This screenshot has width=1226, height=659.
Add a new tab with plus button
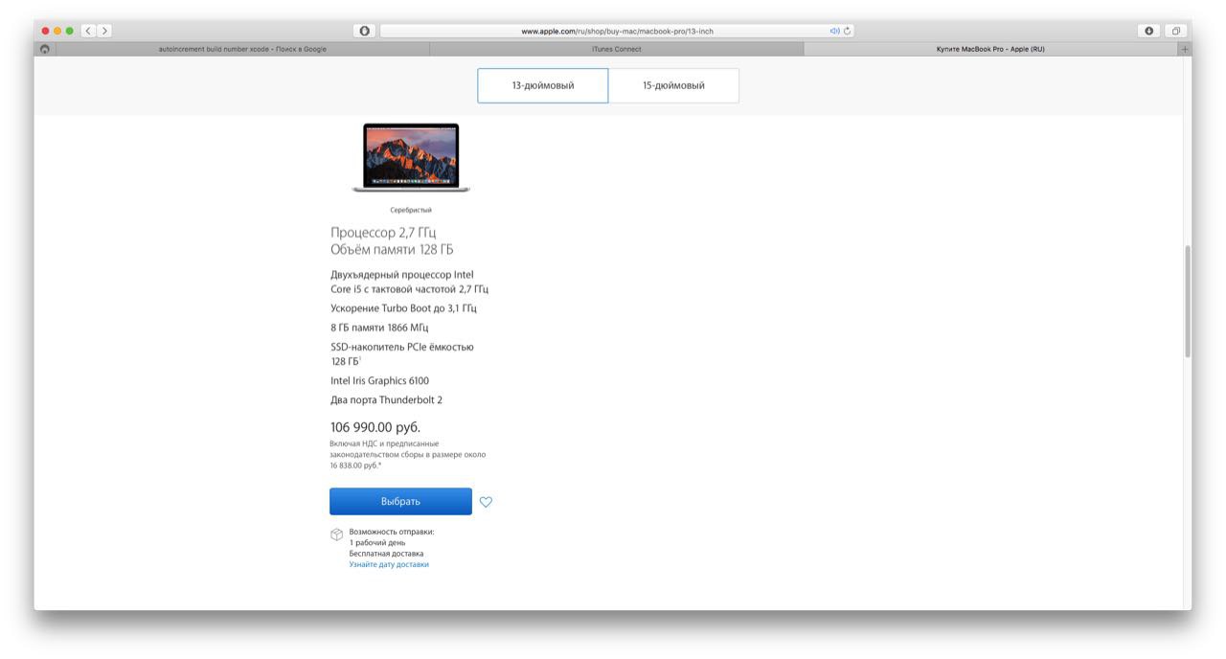(1185, 49)
